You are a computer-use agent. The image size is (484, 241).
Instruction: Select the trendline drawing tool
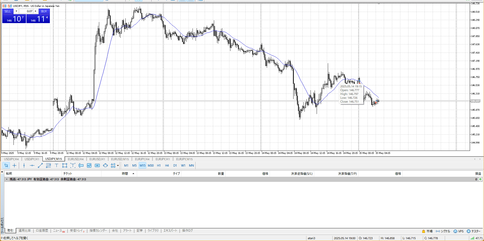(40, 166)
